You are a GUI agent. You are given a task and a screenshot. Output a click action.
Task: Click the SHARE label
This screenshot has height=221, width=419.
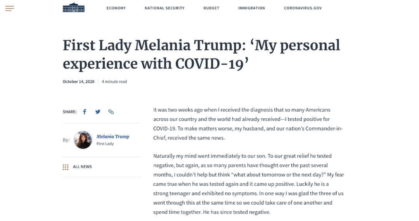click(69, 112)
